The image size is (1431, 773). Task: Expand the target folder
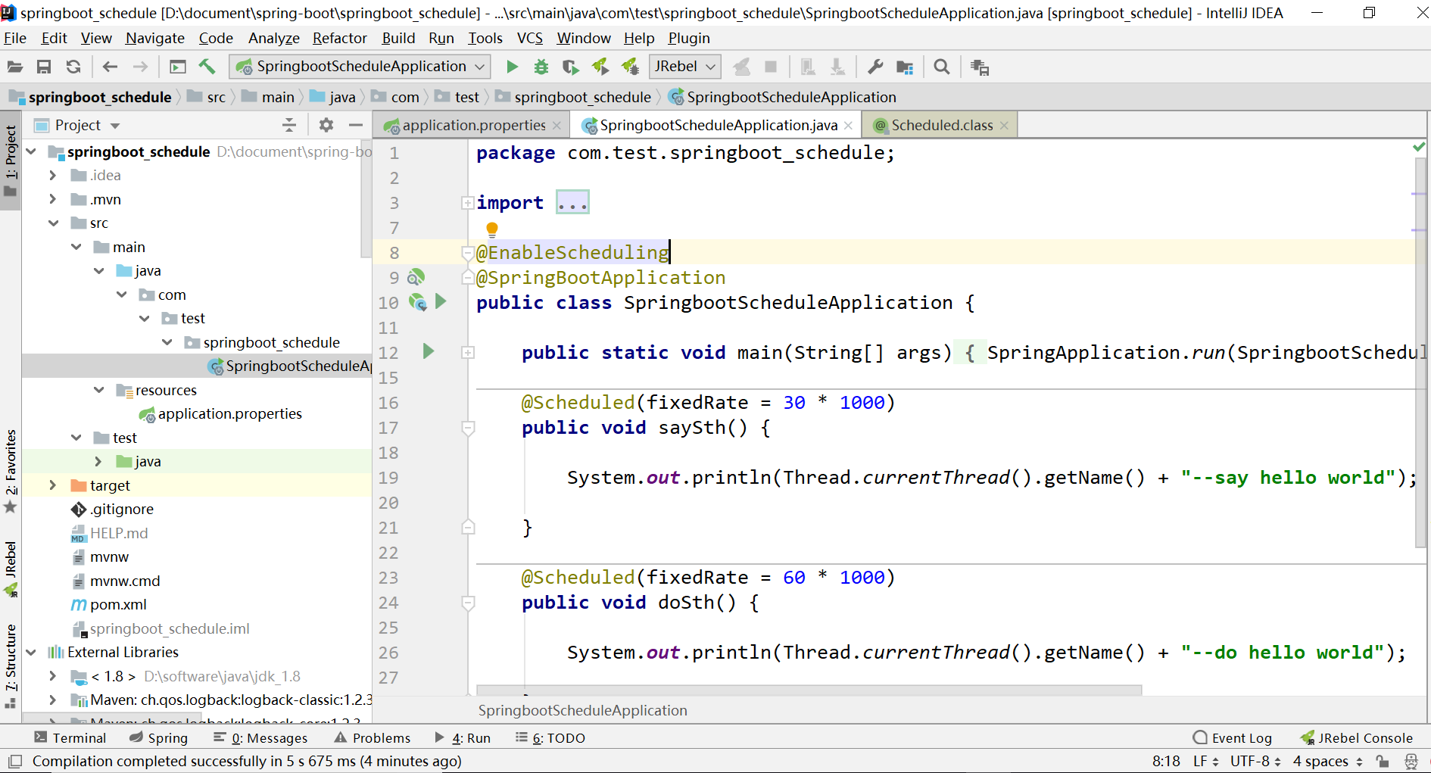[x=52, y=485]
